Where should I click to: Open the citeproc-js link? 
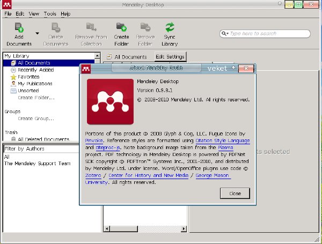coord(108,147)
